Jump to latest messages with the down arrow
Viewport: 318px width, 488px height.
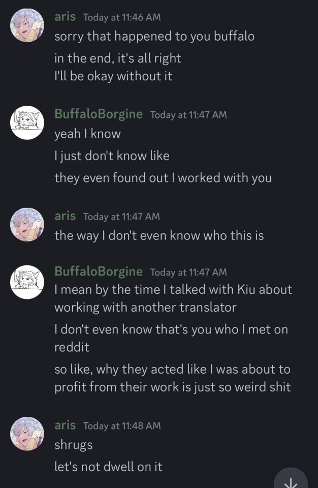pos(291,481)
